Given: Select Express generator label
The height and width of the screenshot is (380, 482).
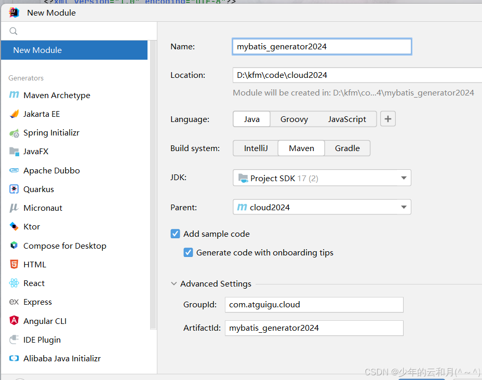Looking at the screenshot, I should [37, 302].
